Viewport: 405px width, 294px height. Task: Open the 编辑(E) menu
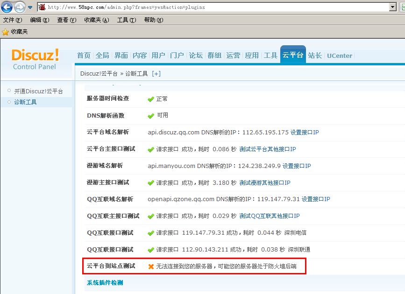[40, 20]
